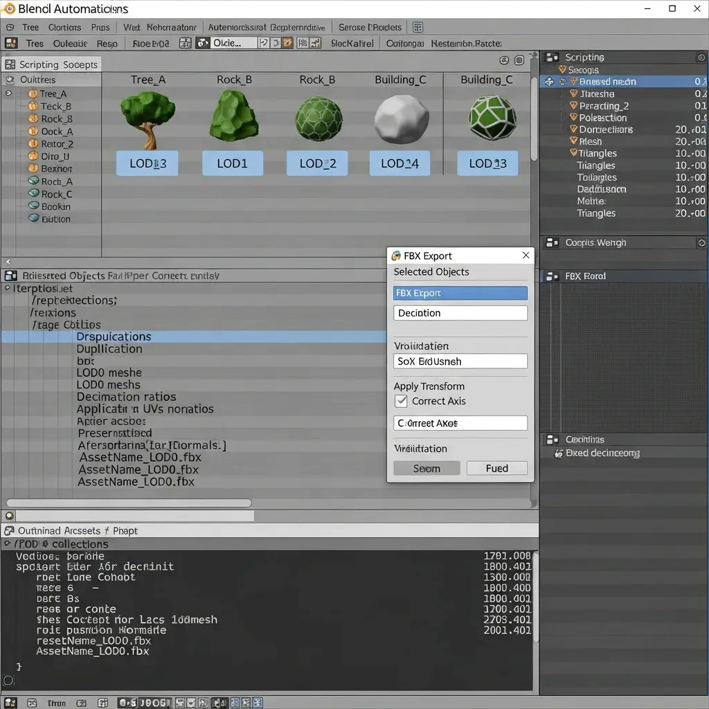
Task: Click the grid icon at end of top menu bar
Action: (x=418, y=27)
